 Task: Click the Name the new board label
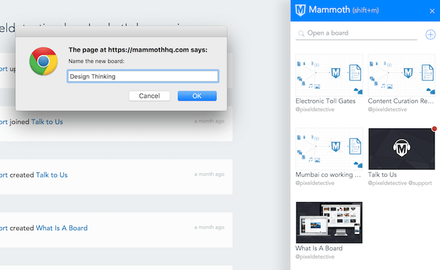96,61
